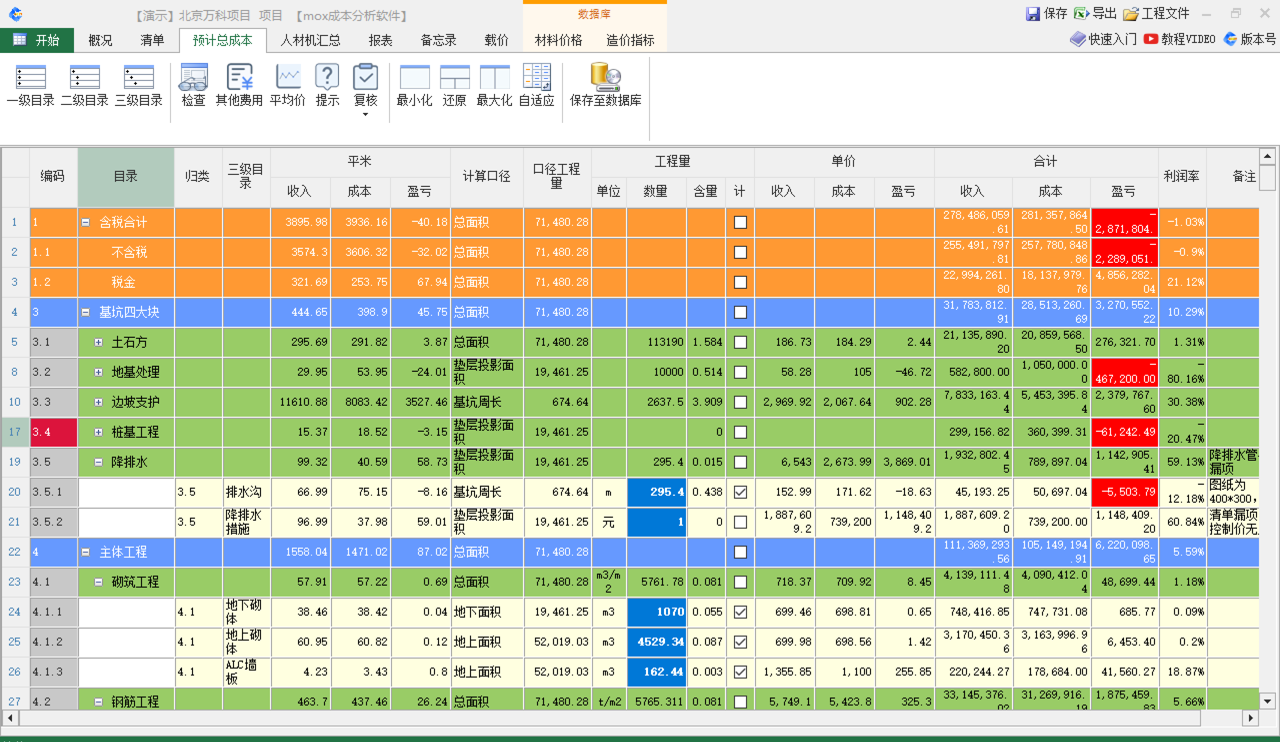Image resolution: width=1280 pixels, height=742 pixels.
Task: Click vertical scrollbar down arrow
Action: [x=1267, y=702]
